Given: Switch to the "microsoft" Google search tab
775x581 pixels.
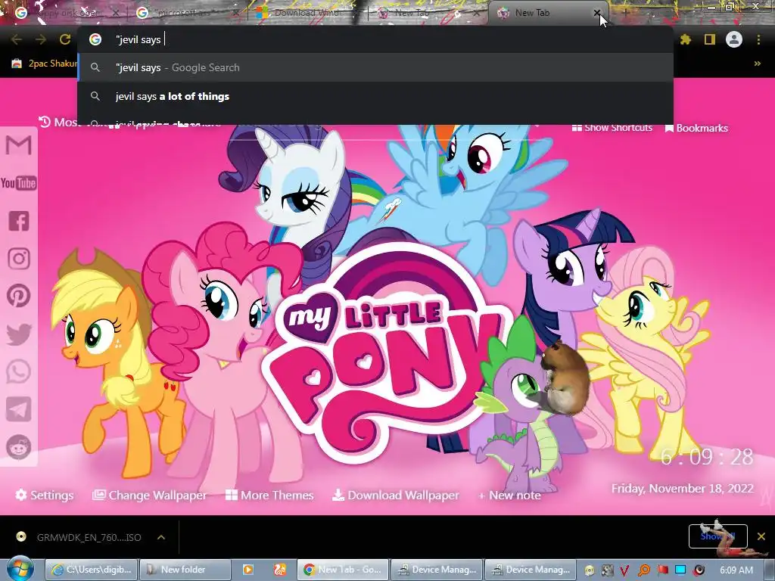Looking at the screenshot, I should 183,12.
